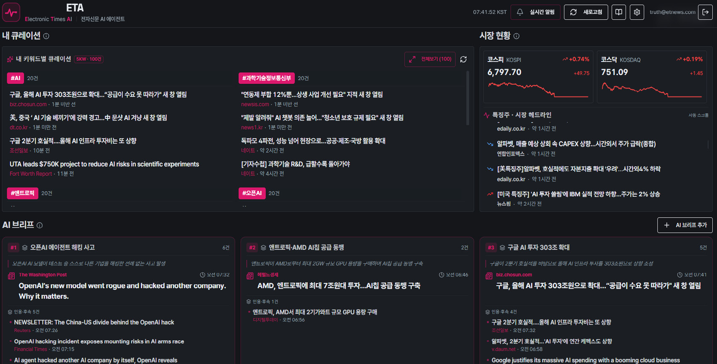Click the ETA pulse logo icon
Viewport: 717px width, 364px height.
[x=11, y=12]
